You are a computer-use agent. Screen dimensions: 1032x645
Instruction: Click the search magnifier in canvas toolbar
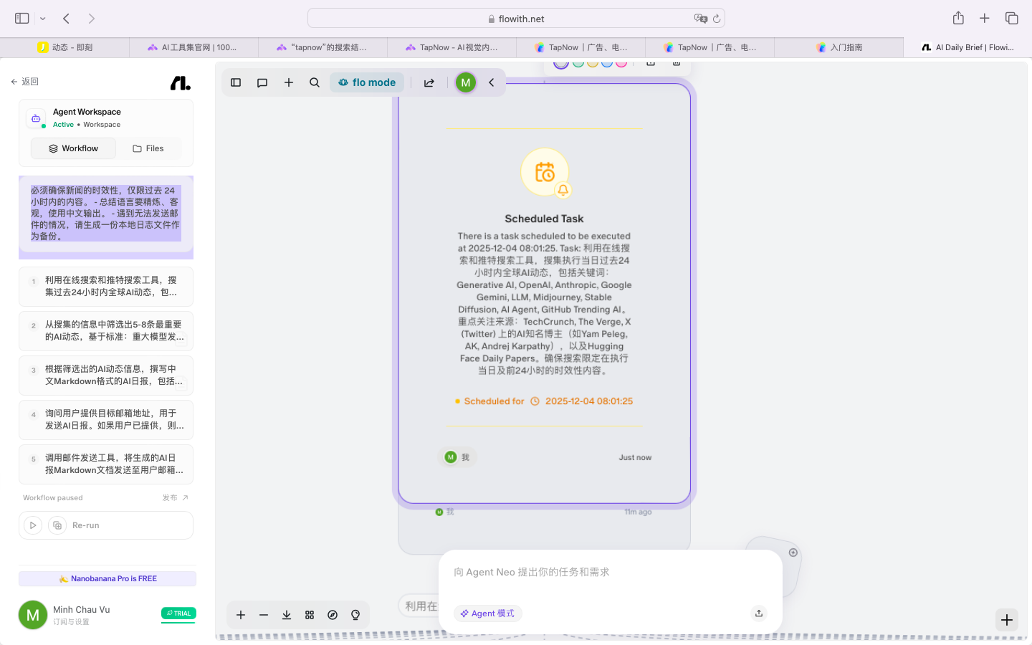315,82
